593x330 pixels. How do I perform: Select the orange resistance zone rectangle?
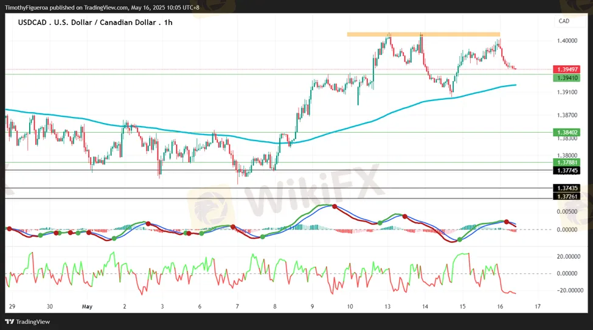pos(423,34)
